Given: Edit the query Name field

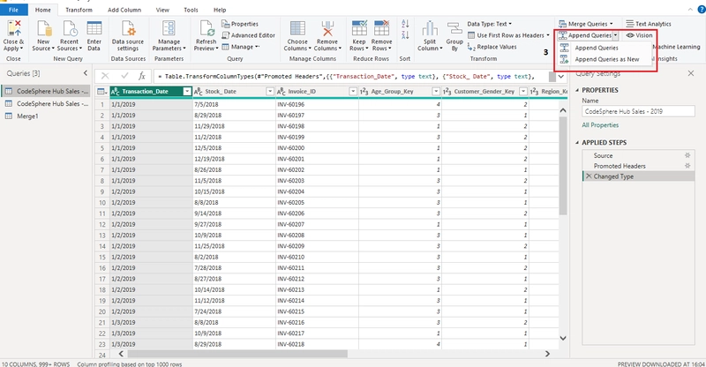Looking at the screenshot, I should 638,111.
